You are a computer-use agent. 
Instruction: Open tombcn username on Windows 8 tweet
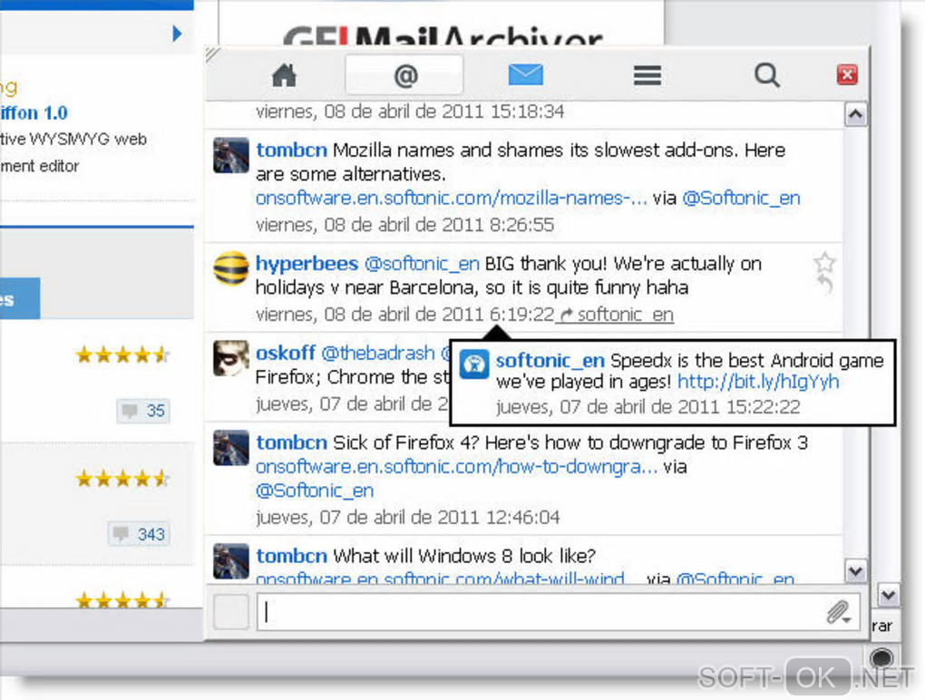pyautogui.click(x=291, y=556)
